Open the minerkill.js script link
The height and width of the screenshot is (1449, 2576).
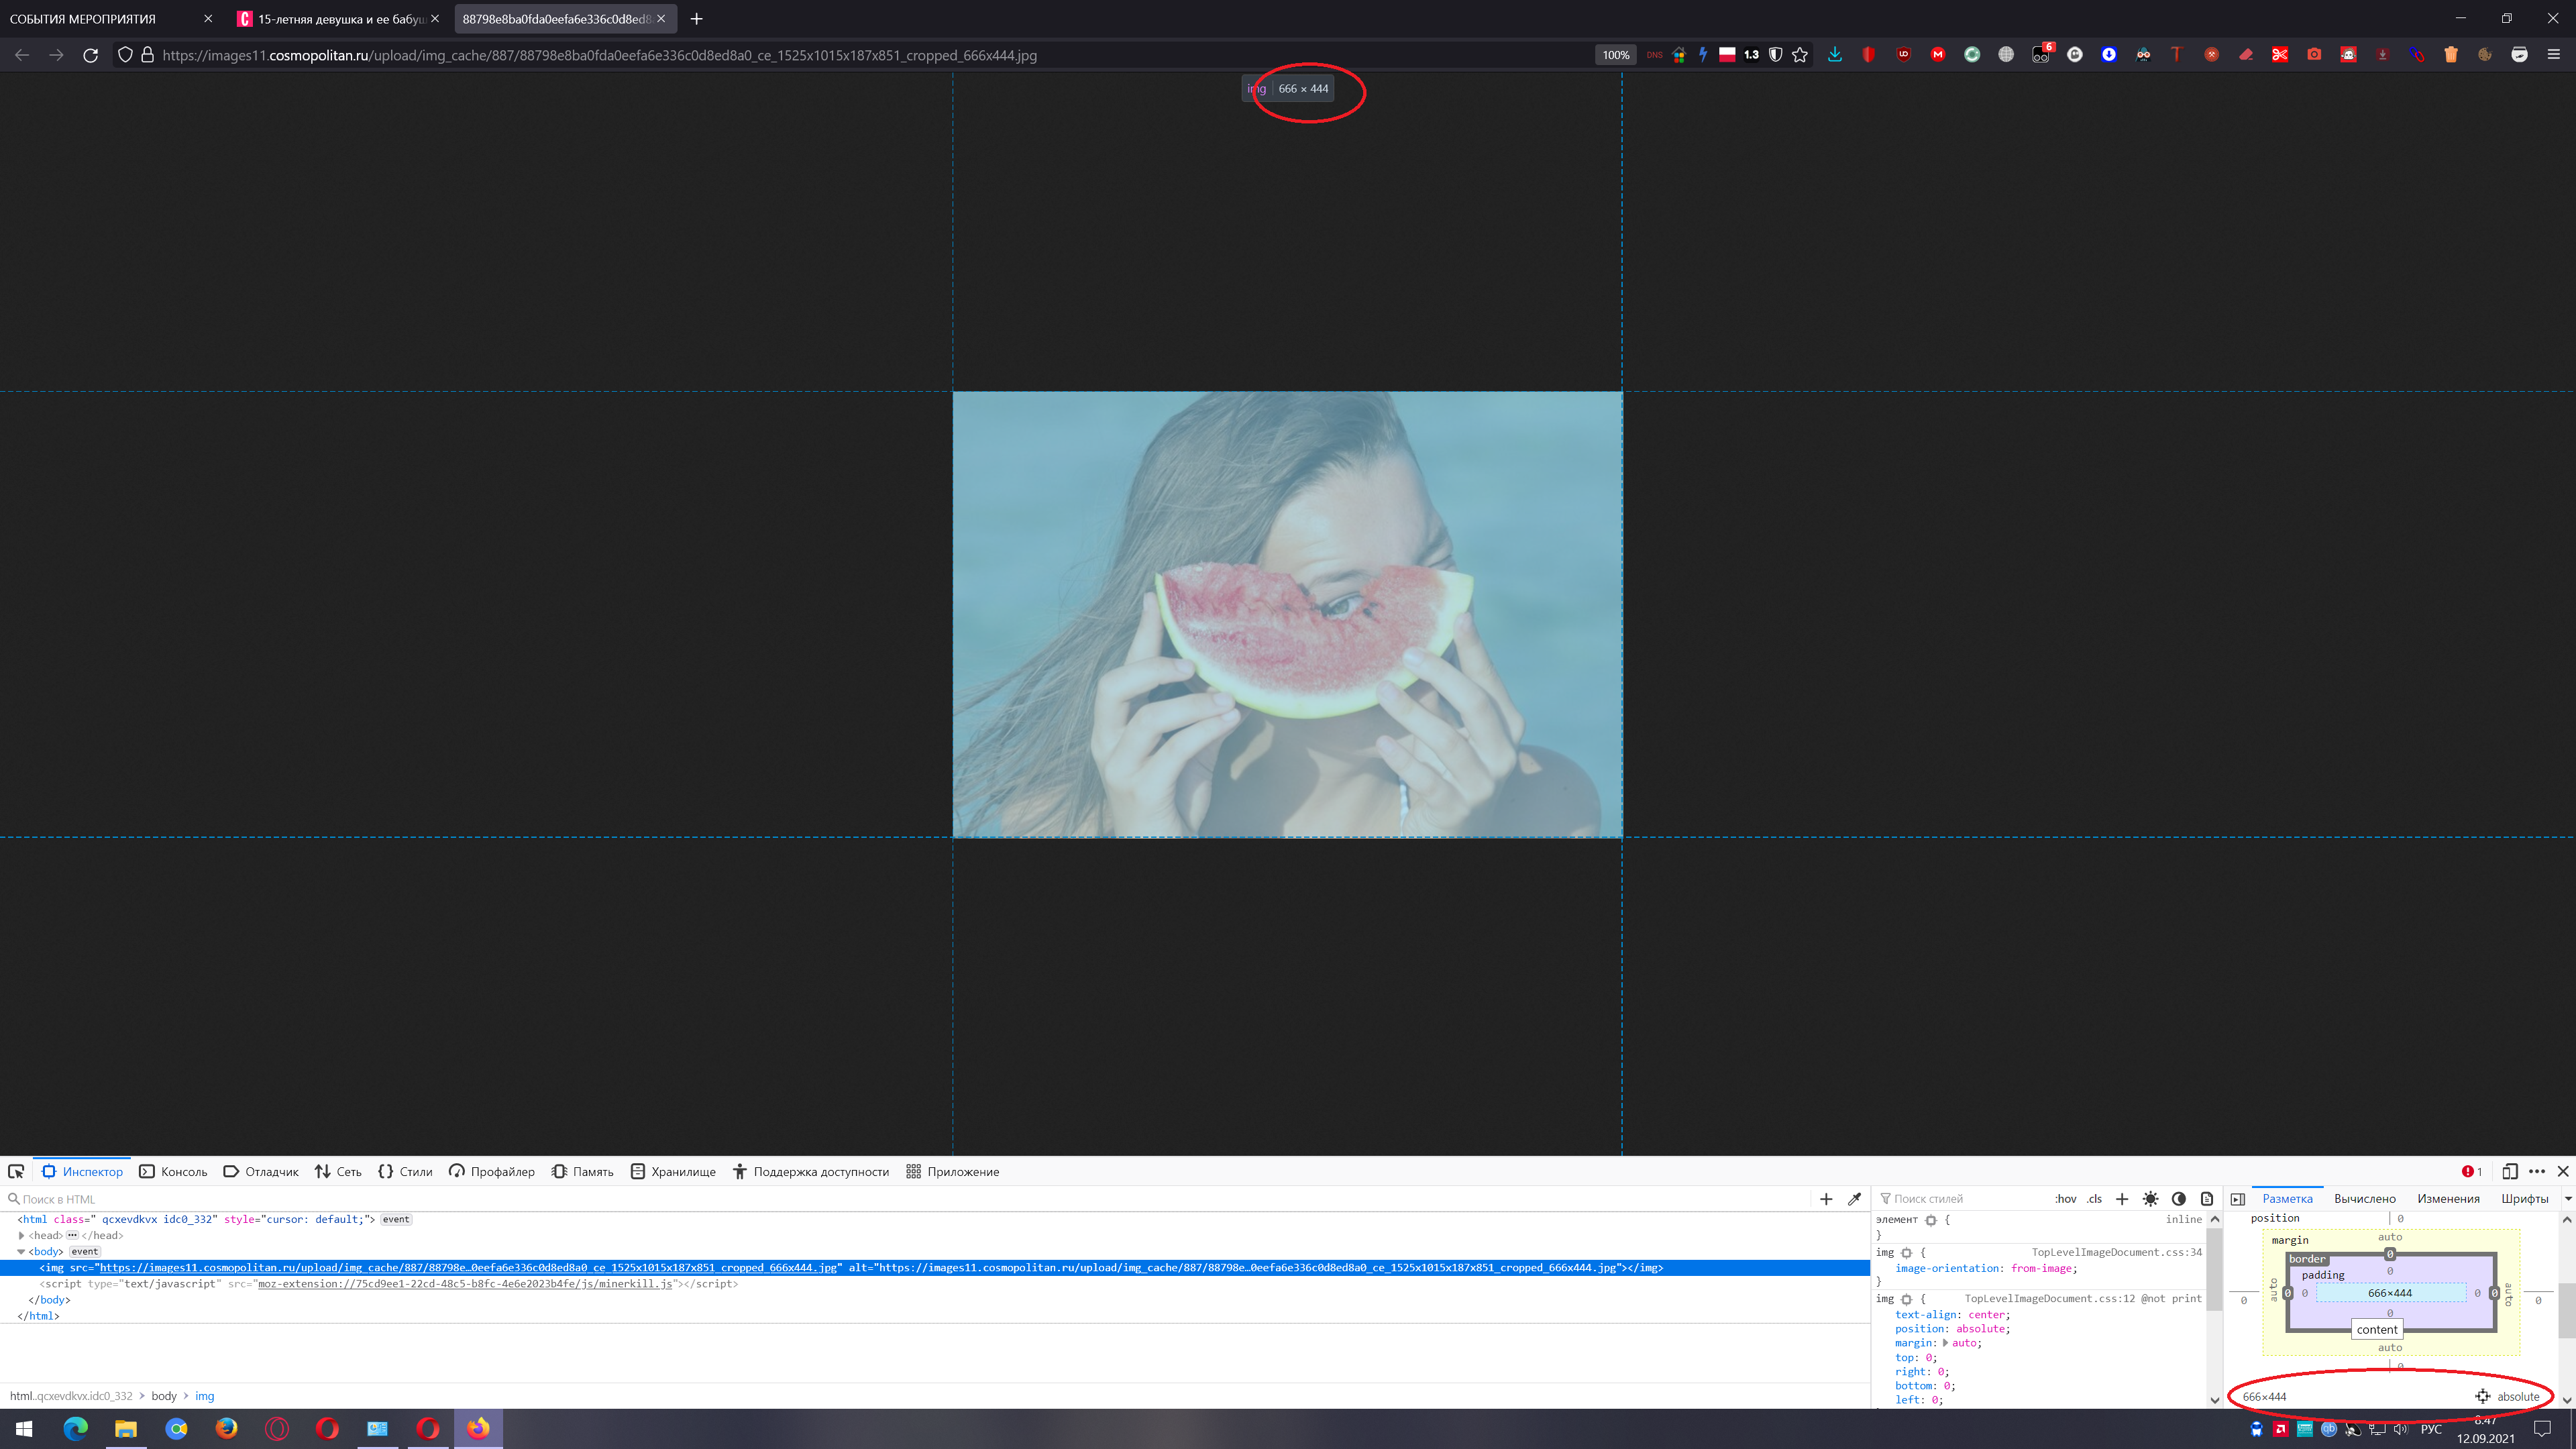click(465, 1284)
